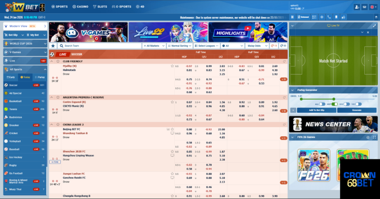Collapse the Argentina Primera C Reserve league
This screenshot has width=380, height=199.
52,97
